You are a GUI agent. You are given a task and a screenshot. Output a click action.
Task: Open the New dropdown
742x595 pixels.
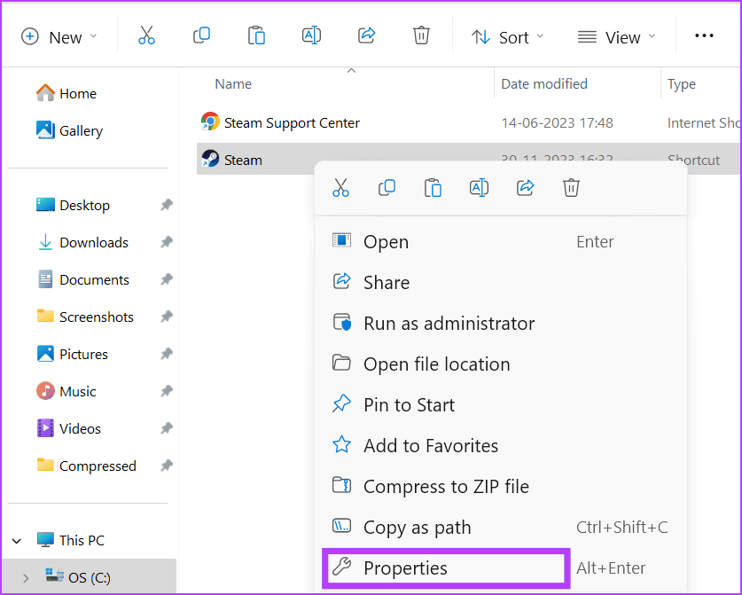click(x=59, y=36)
